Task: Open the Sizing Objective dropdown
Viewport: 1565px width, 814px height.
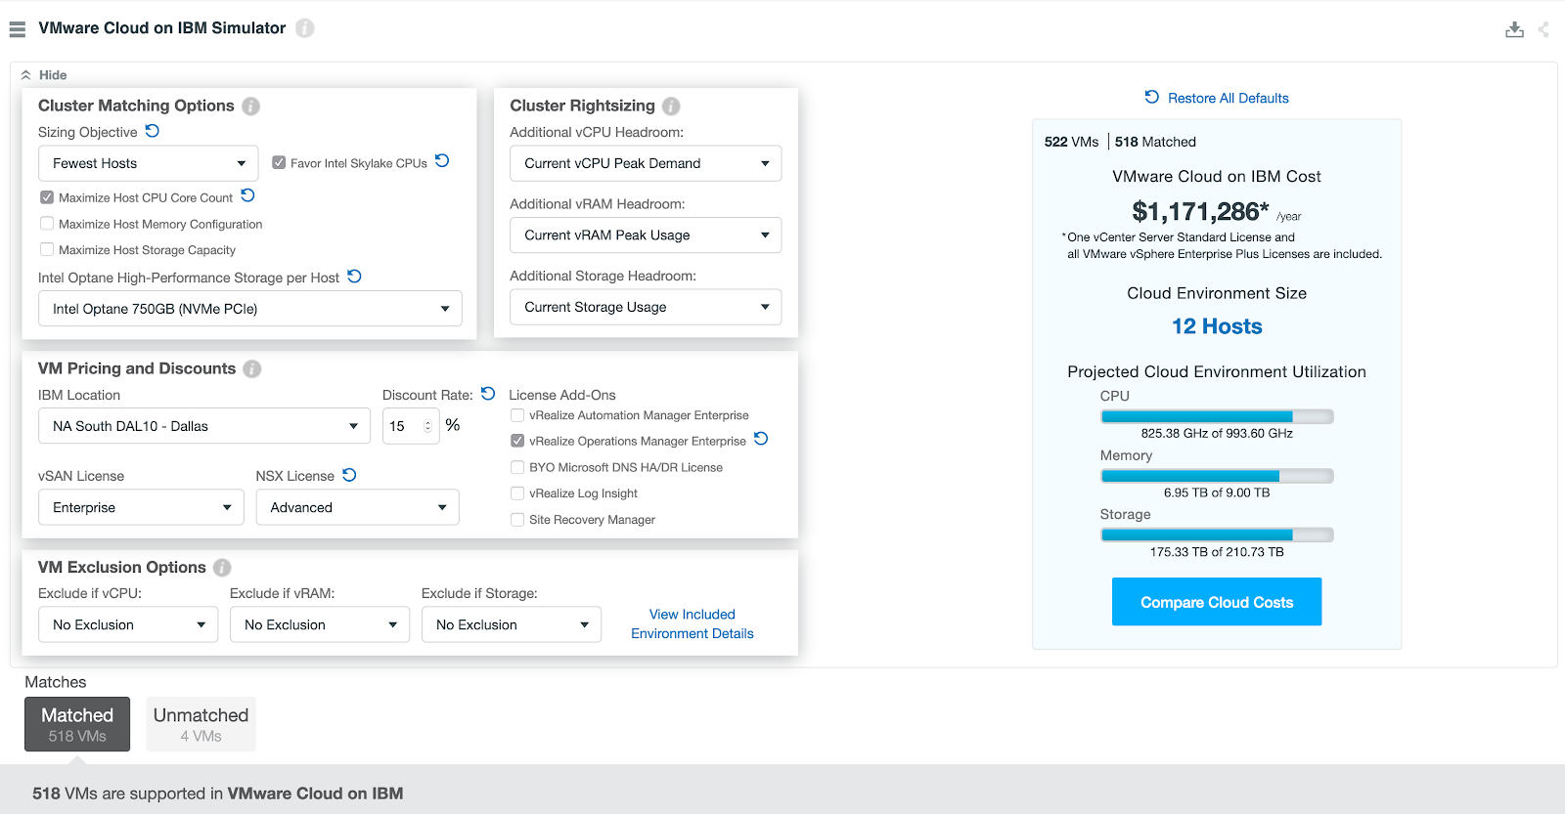Action: click(149, 163)
